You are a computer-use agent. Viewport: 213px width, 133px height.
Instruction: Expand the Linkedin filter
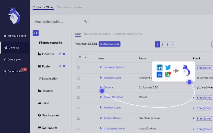(x=45, y=91)
